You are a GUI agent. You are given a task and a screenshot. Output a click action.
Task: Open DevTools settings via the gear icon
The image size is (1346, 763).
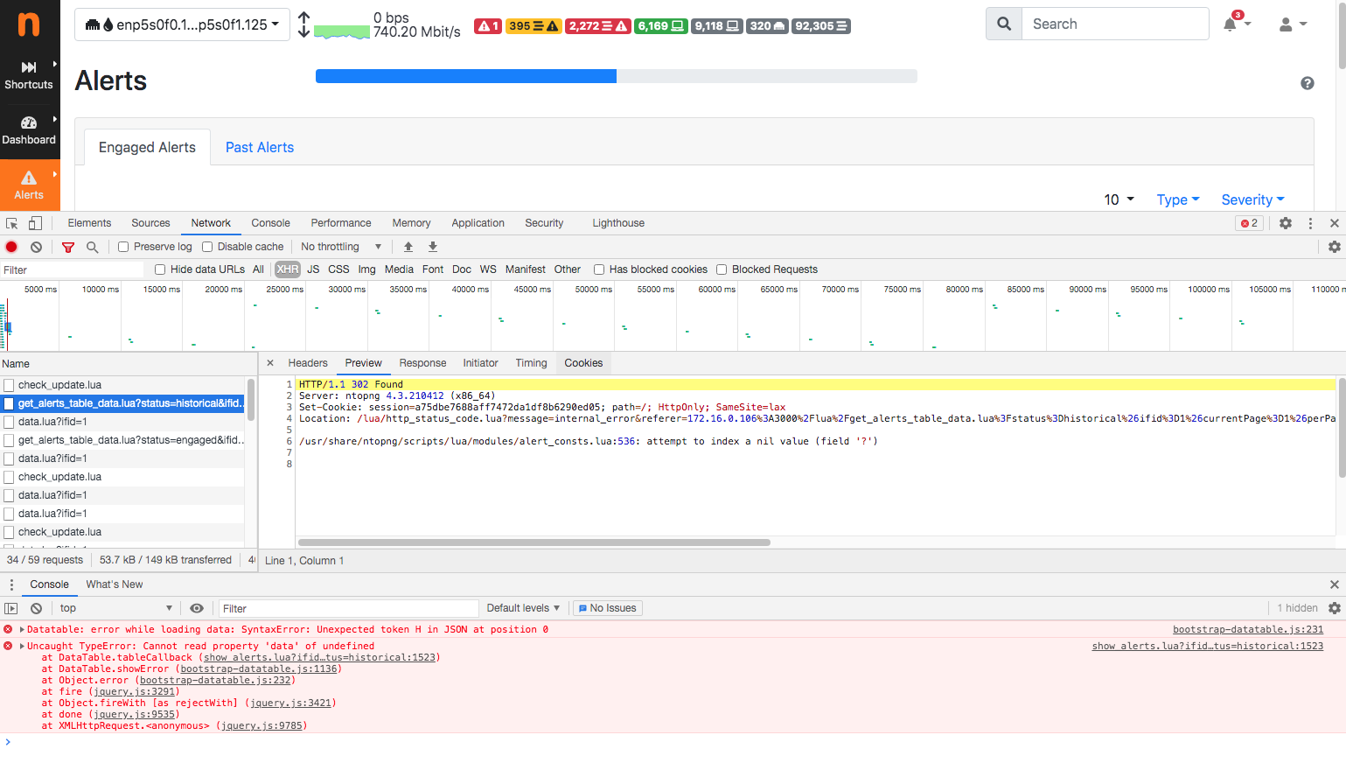pyautogui.click(x=1285, y=223)
